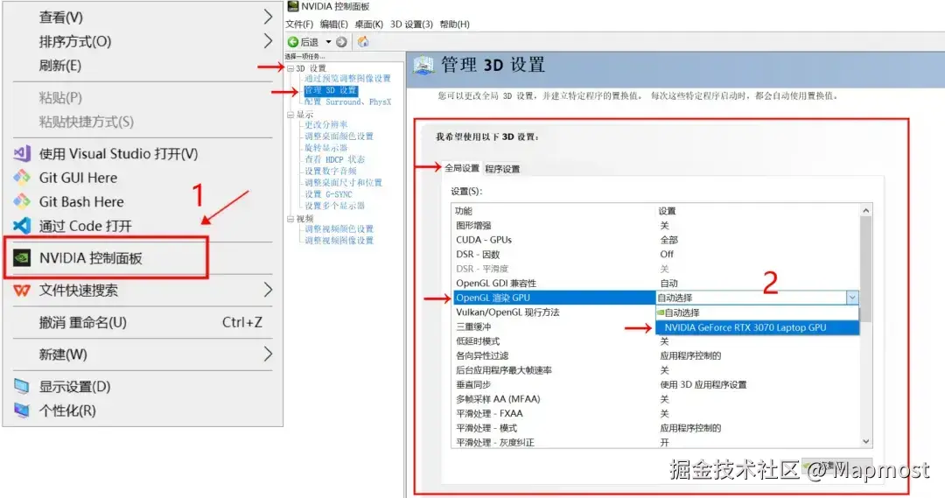Collapse the 3D 设置 tree node
Screen dimensions: 945x498
click(x=290, y=68)
